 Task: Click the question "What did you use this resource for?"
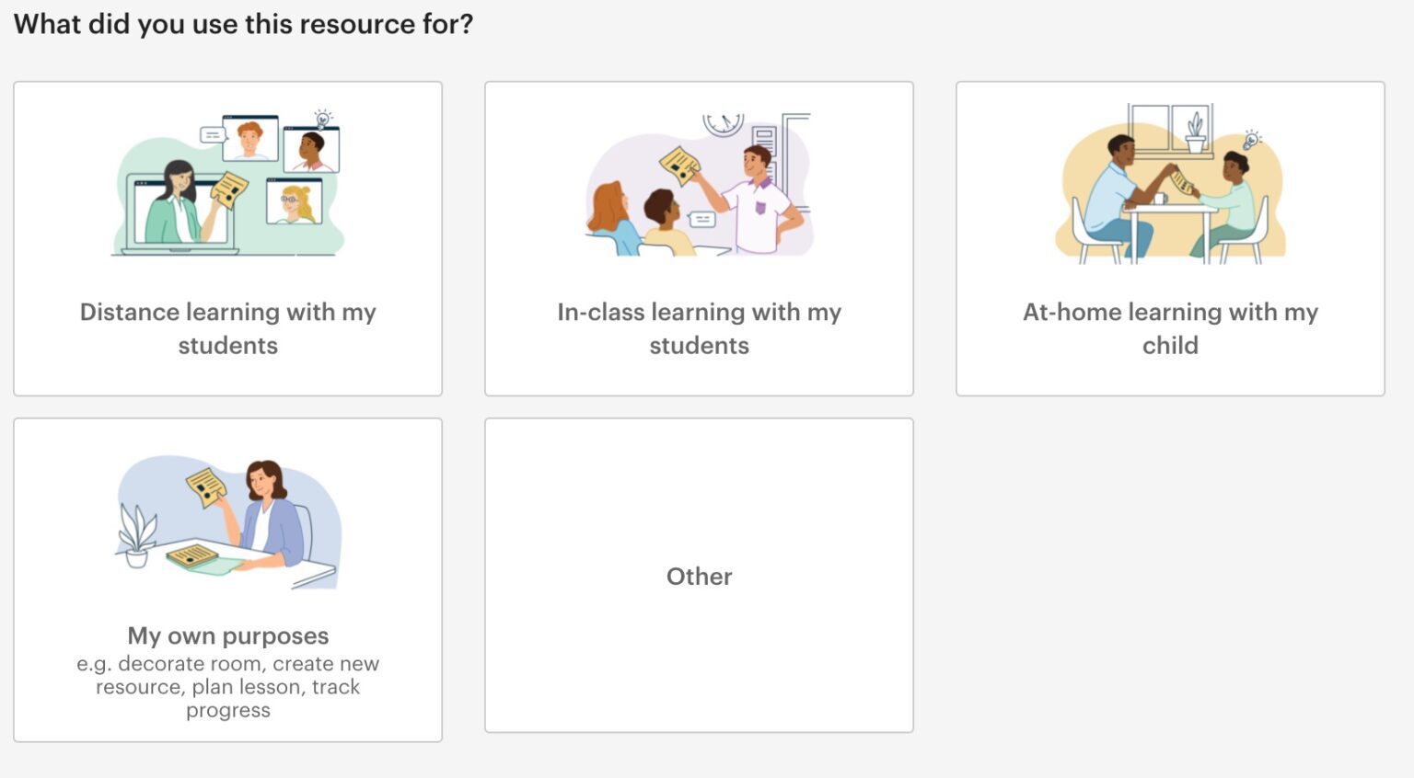coord(243,24)
